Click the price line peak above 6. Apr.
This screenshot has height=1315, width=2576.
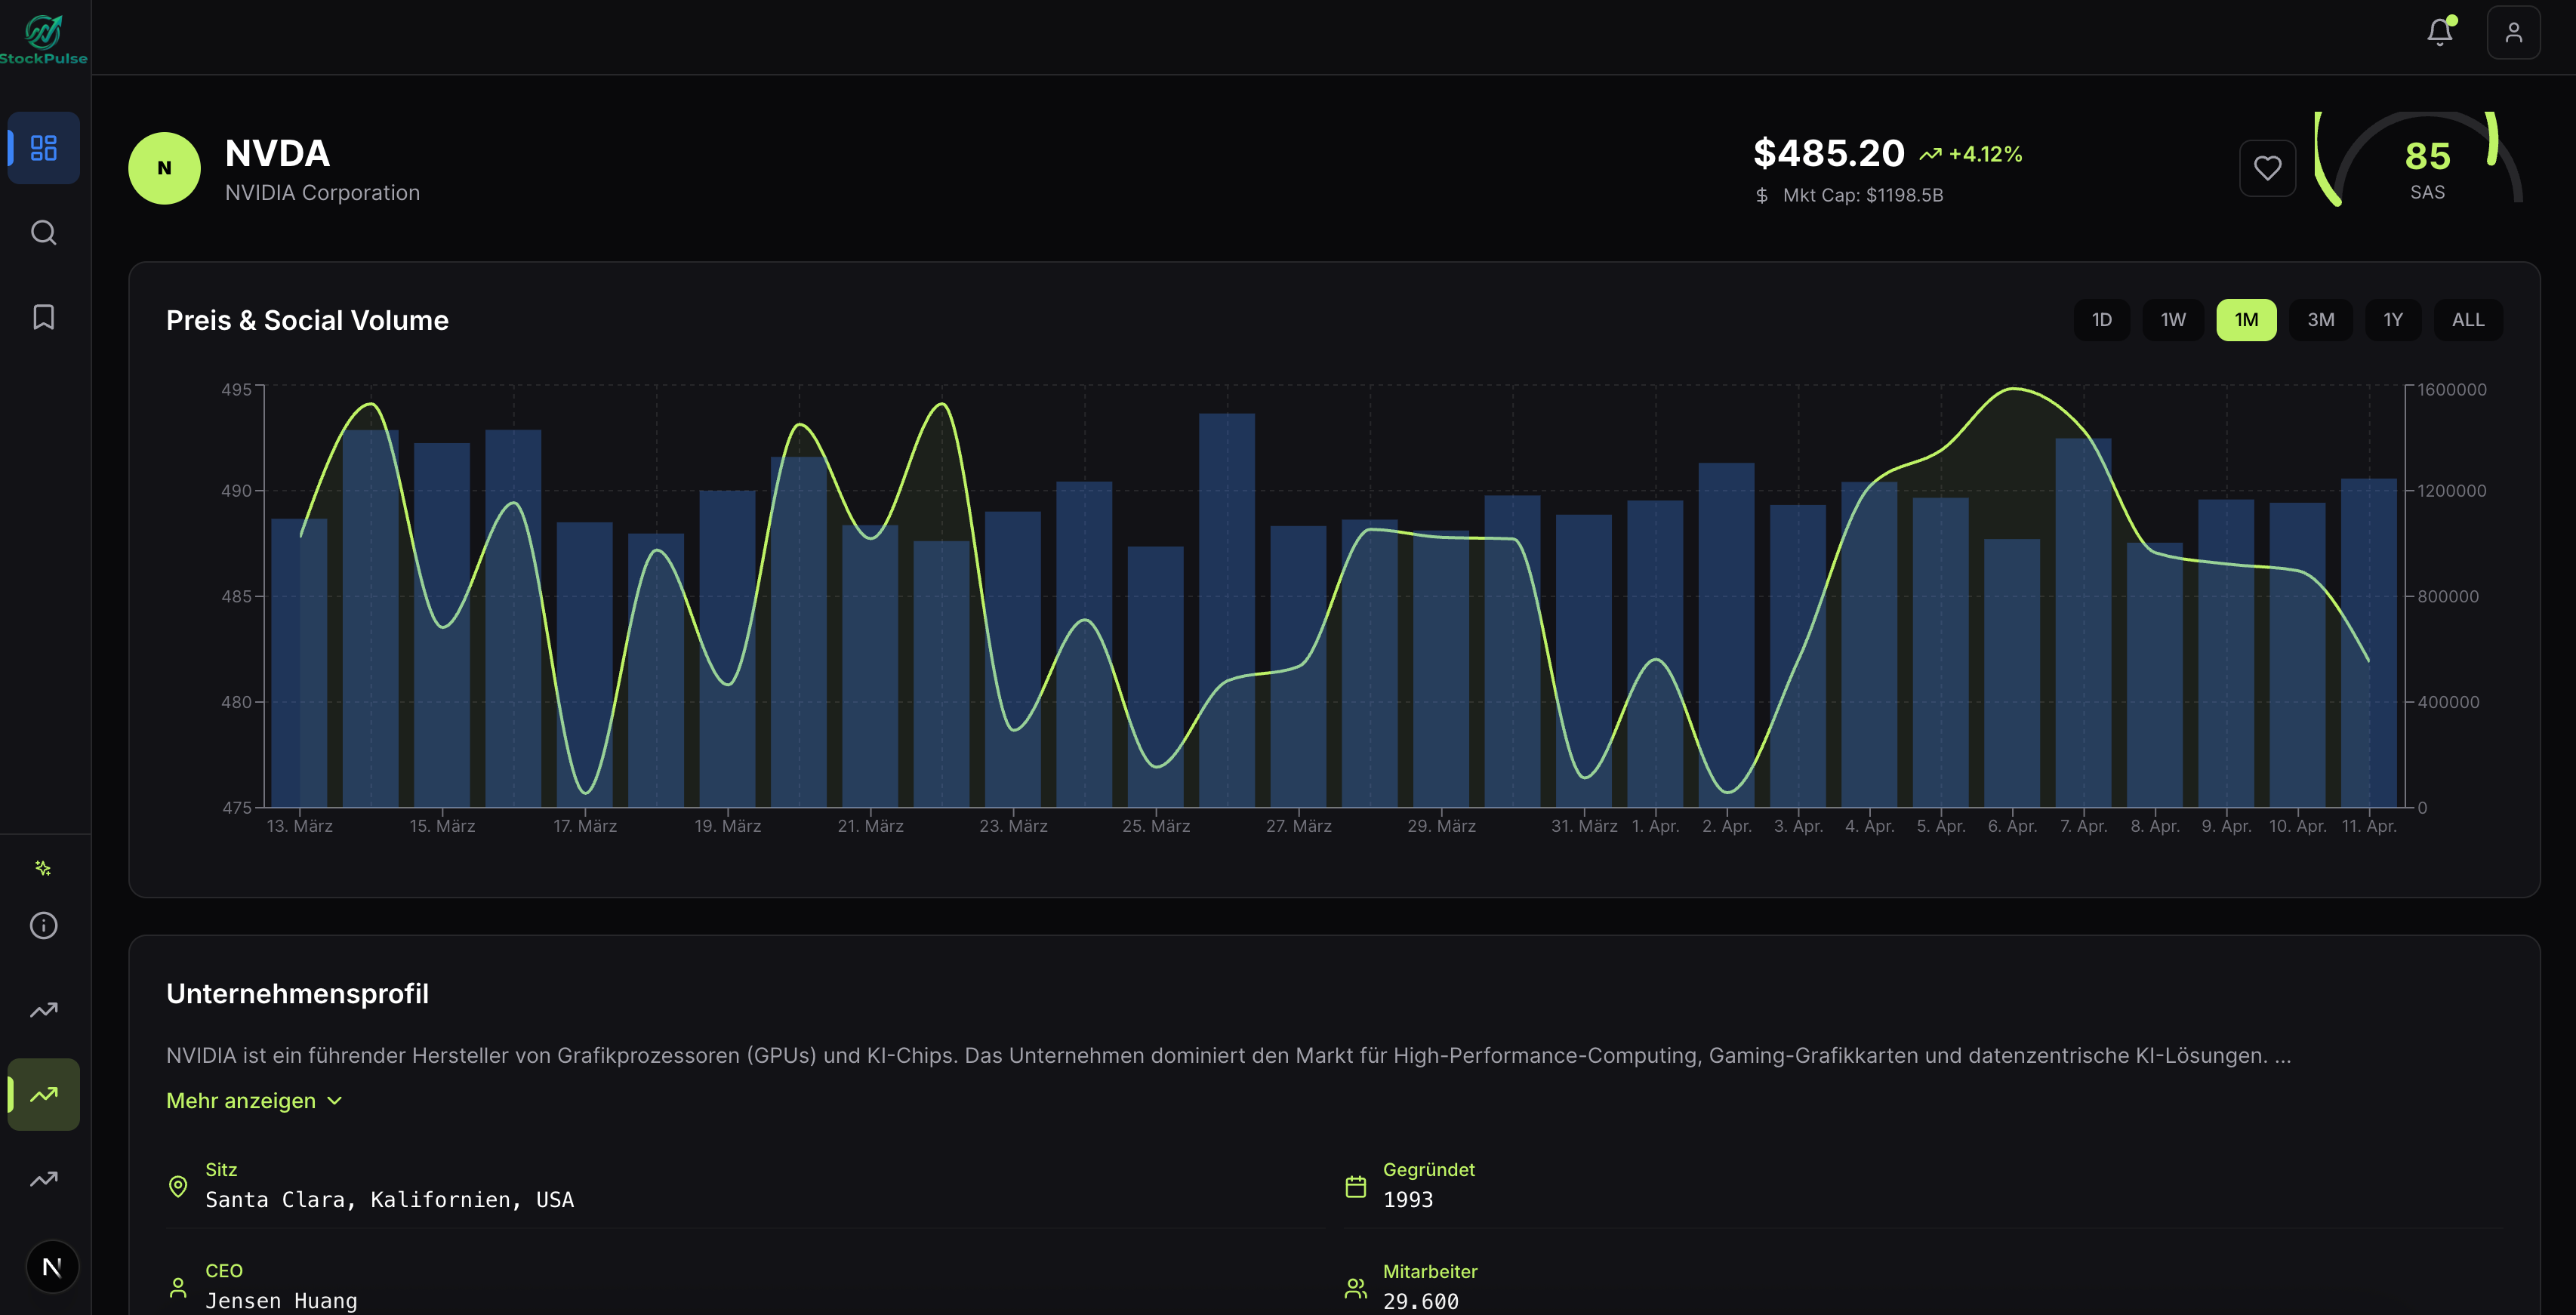click(2013, 388)
